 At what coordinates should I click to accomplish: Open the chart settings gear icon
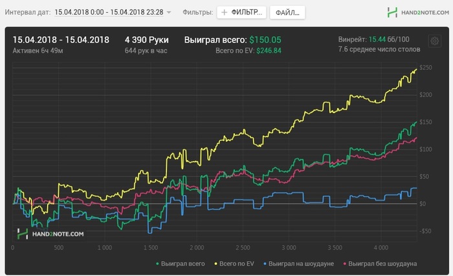(x=434, y=41)
